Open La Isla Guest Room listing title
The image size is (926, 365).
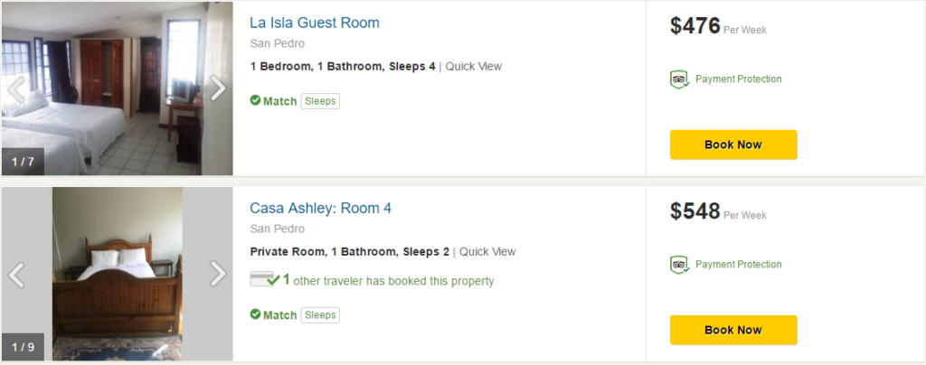[x=315, y=23]
